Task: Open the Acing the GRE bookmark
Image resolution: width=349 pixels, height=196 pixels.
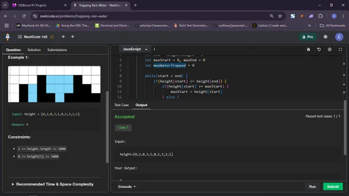Action: tap(72, 26)
